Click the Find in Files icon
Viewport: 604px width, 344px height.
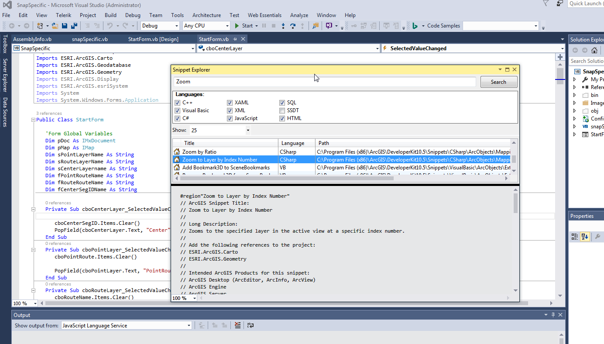tap(316, 26)
